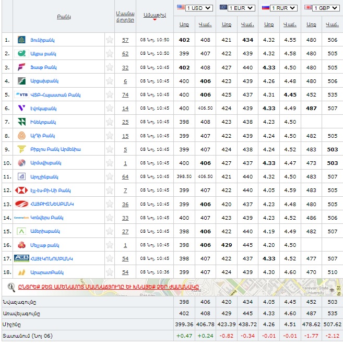The width and height of the screenshot is (343, 346).
Task: Toggle the favorite star for row 9 bank
Action: [x=110, y=149]
